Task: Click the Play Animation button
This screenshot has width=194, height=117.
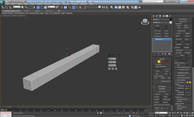Action: [175, 113]
